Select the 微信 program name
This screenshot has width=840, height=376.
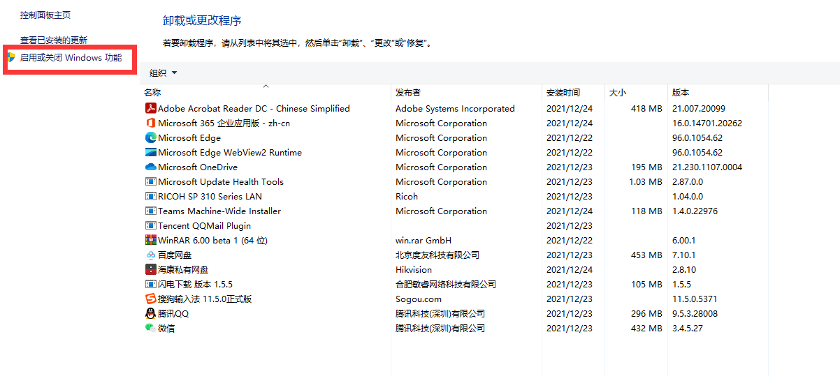[x=166, y=328]
